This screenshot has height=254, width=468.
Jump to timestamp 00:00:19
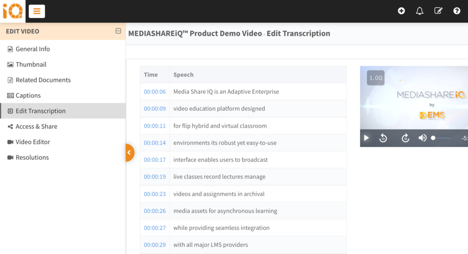(154, 177)
